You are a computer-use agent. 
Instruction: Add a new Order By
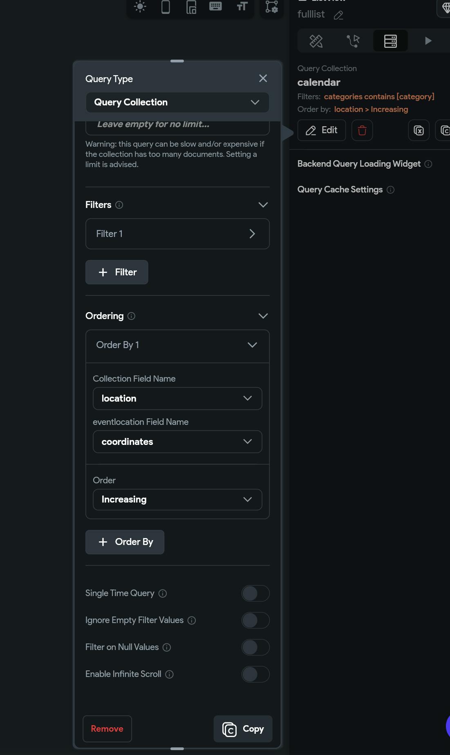125,542
